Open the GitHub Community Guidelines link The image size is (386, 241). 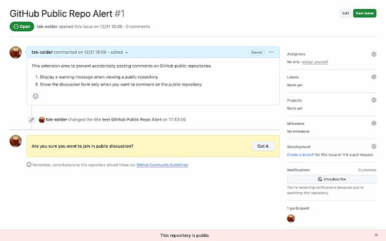point(162,165)
